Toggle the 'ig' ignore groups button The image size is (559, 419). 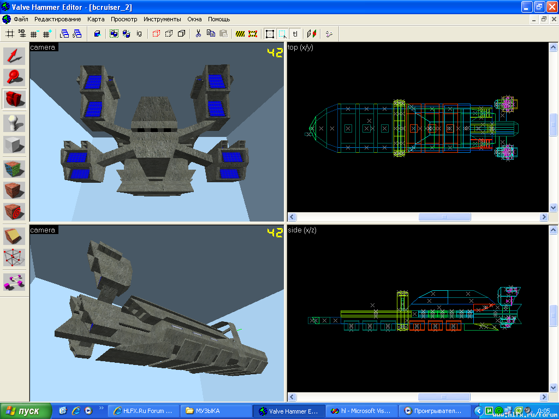(x=139, y=34)
